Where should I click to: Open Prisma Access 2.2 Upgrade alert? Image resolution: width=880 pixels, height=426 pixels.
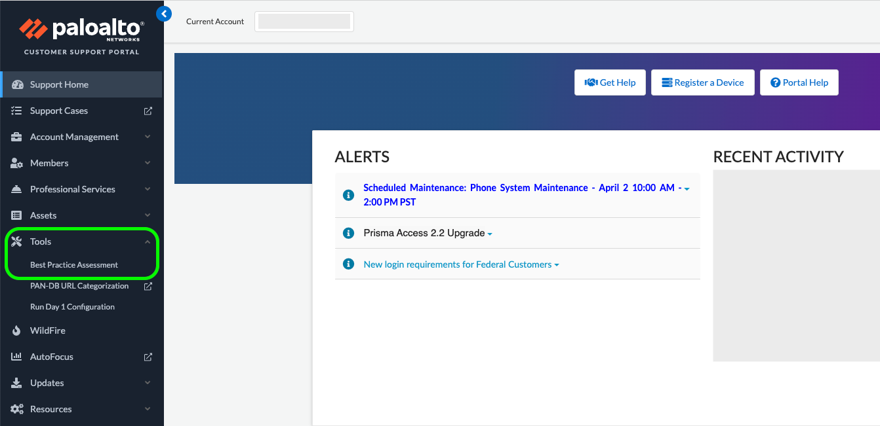[424, 233]
